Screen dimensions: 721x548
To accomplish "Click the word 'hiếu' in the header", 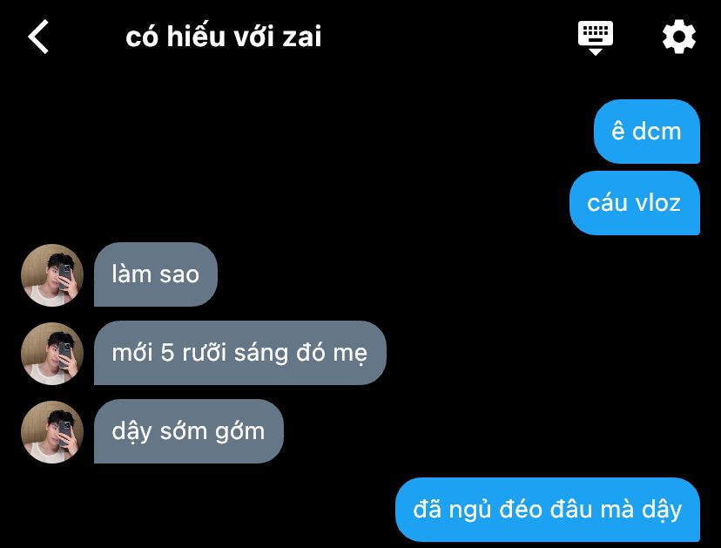I will (x=196, y=36).
